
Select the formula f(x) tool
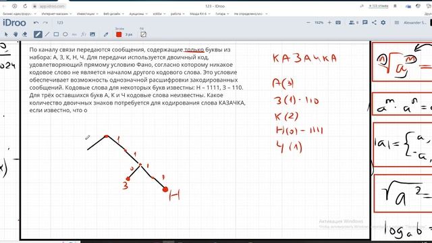coord(83,34)
